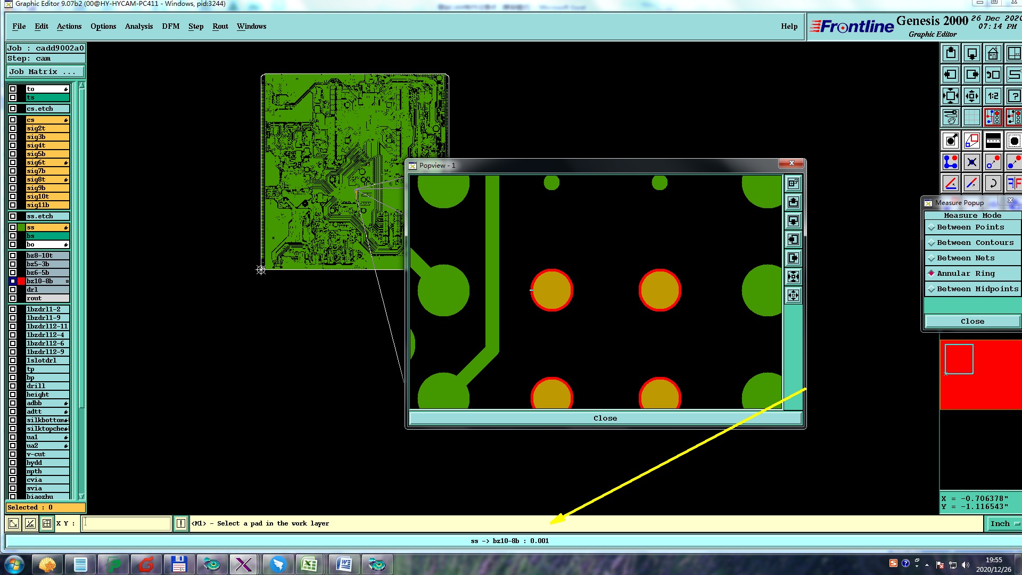Viewport: 1022px width, 575px height.
Task: Click the delete feature X icon
Action: click(971, 162)
